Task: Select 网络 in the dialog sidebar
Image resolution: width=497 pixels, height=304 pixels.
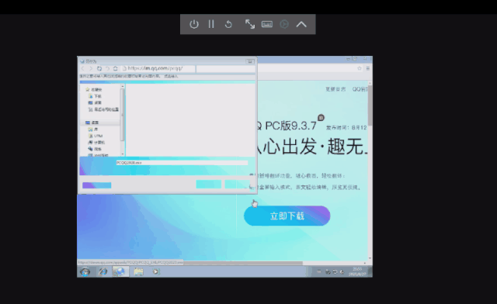Action: pyautogui.click(x=95, y=149)
